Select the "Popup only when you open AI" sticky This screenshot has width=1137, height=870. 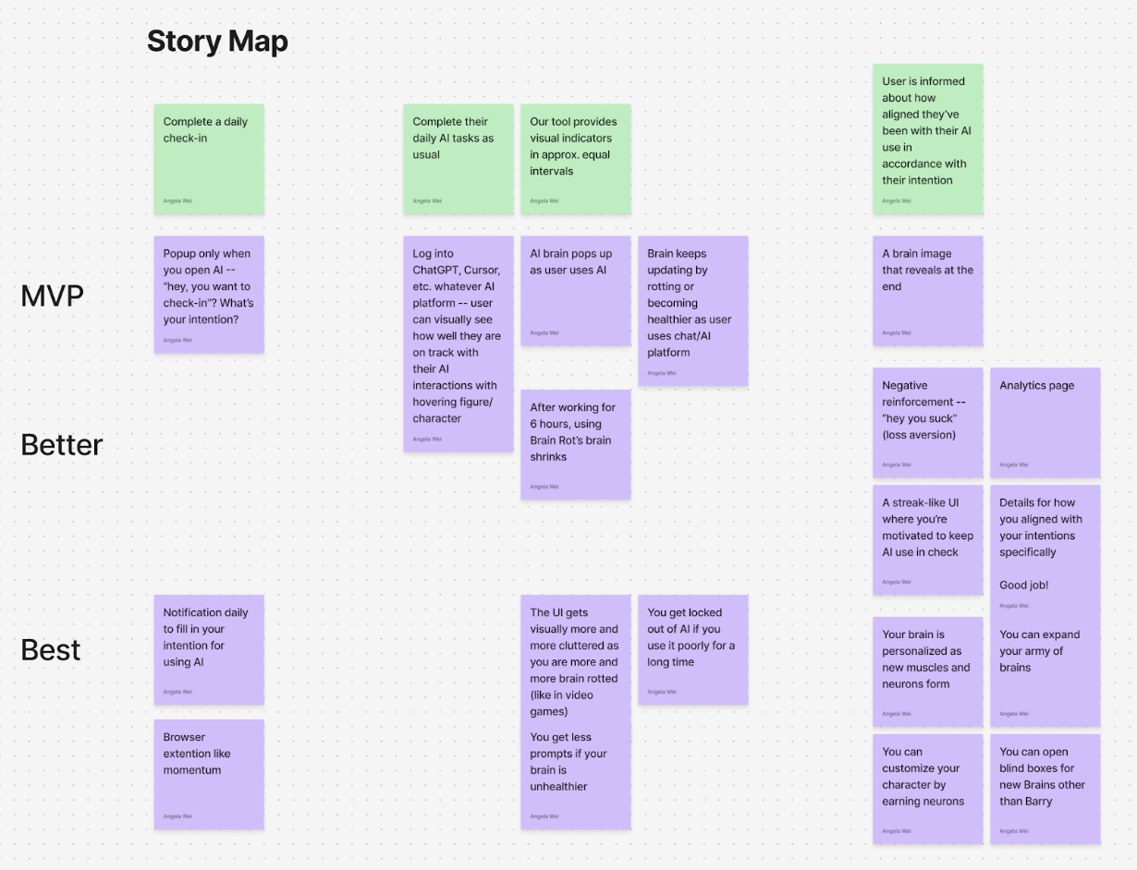click(x=209, y=294)
